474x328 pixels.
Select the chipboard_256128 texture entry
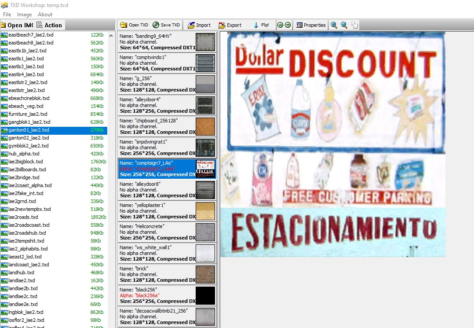click(x=167, y=126)
